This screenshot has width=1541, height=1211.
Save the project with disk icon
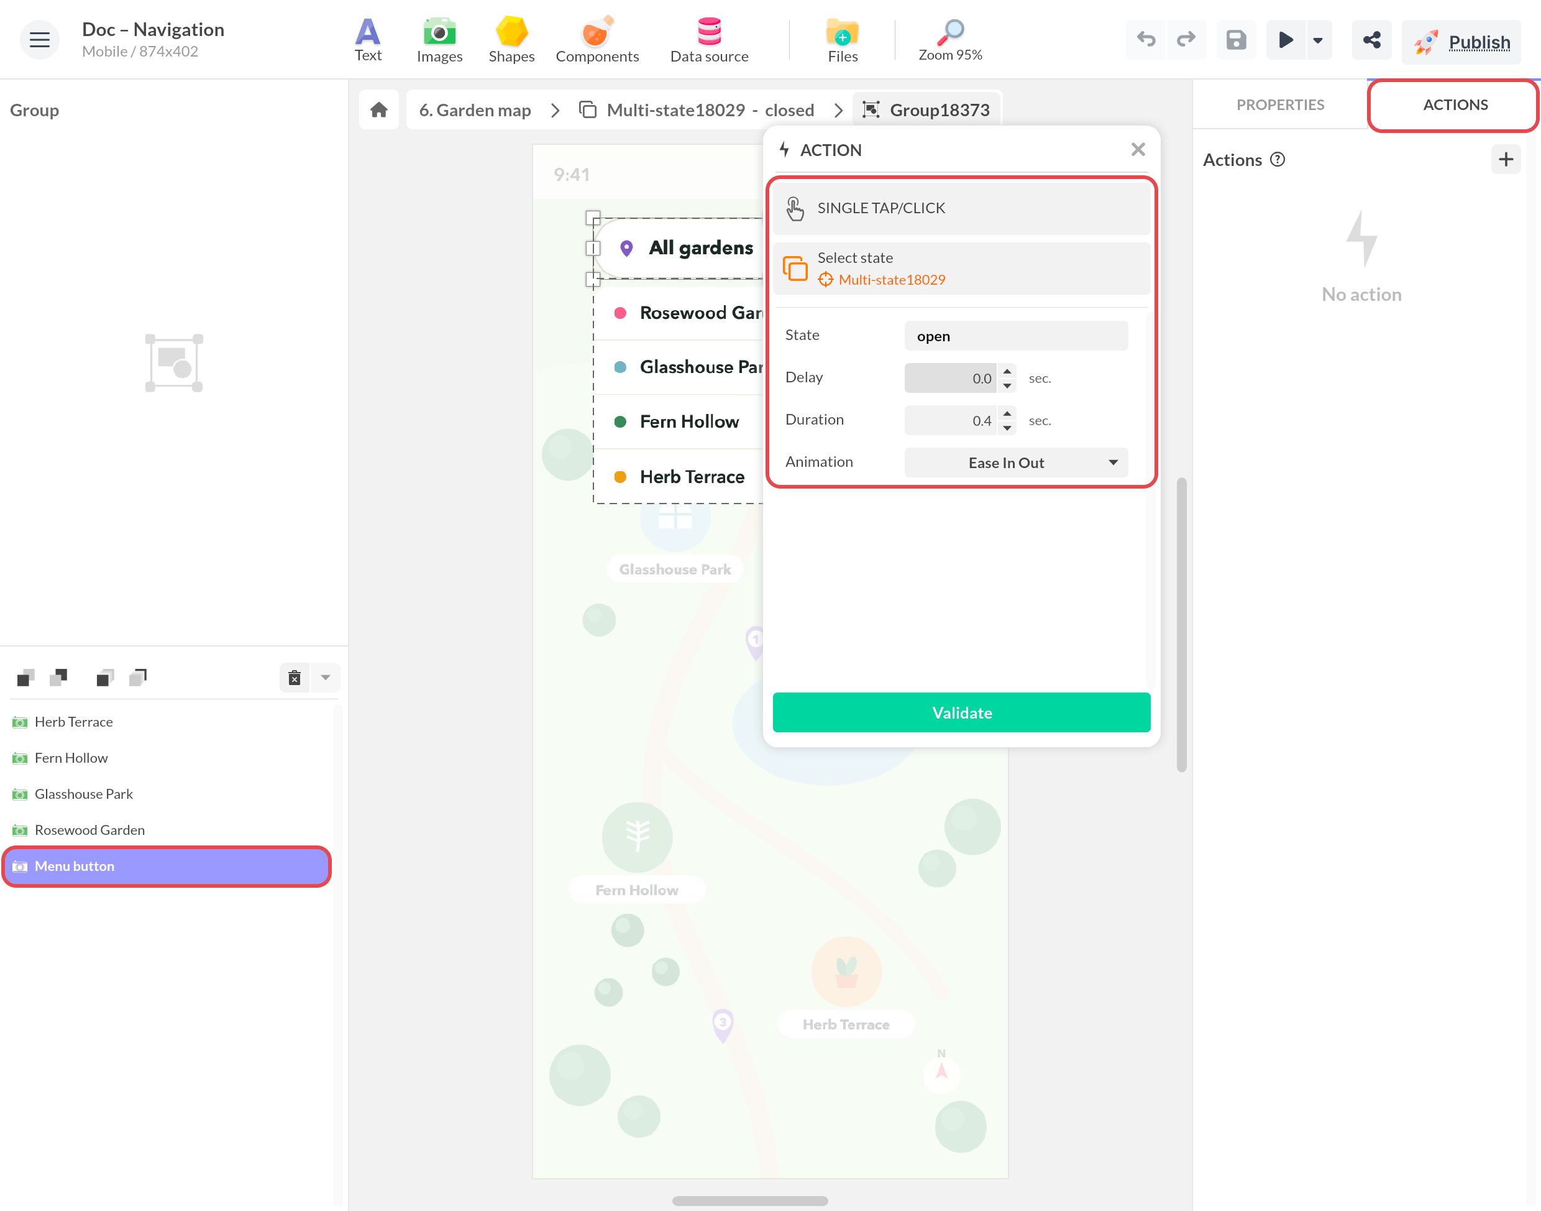click(1237, 40)
